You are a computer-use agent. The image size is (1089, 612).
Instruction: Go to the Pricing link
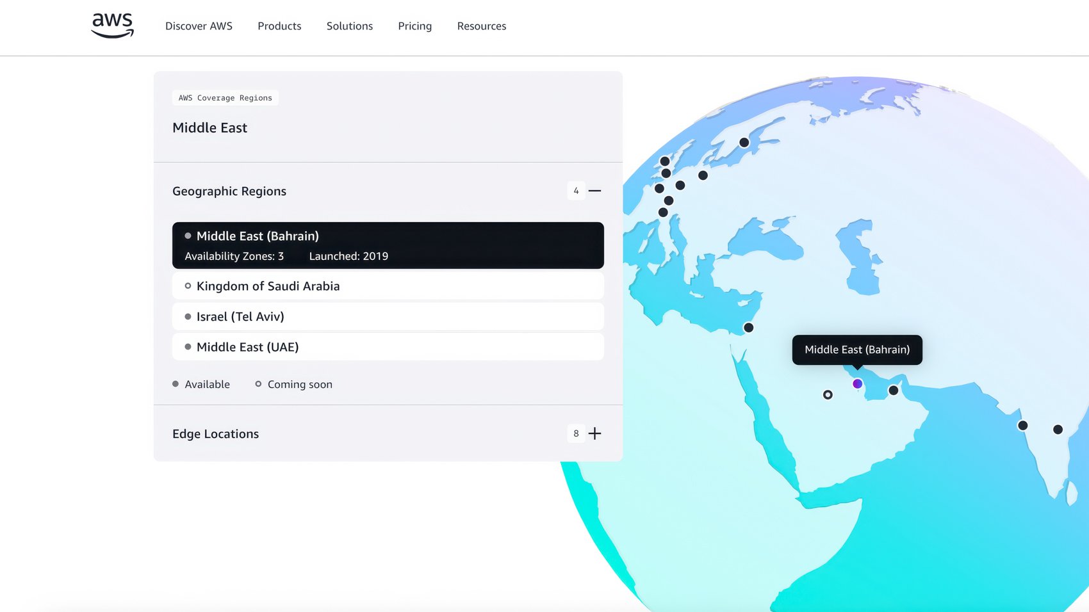(x=414, y=26)
